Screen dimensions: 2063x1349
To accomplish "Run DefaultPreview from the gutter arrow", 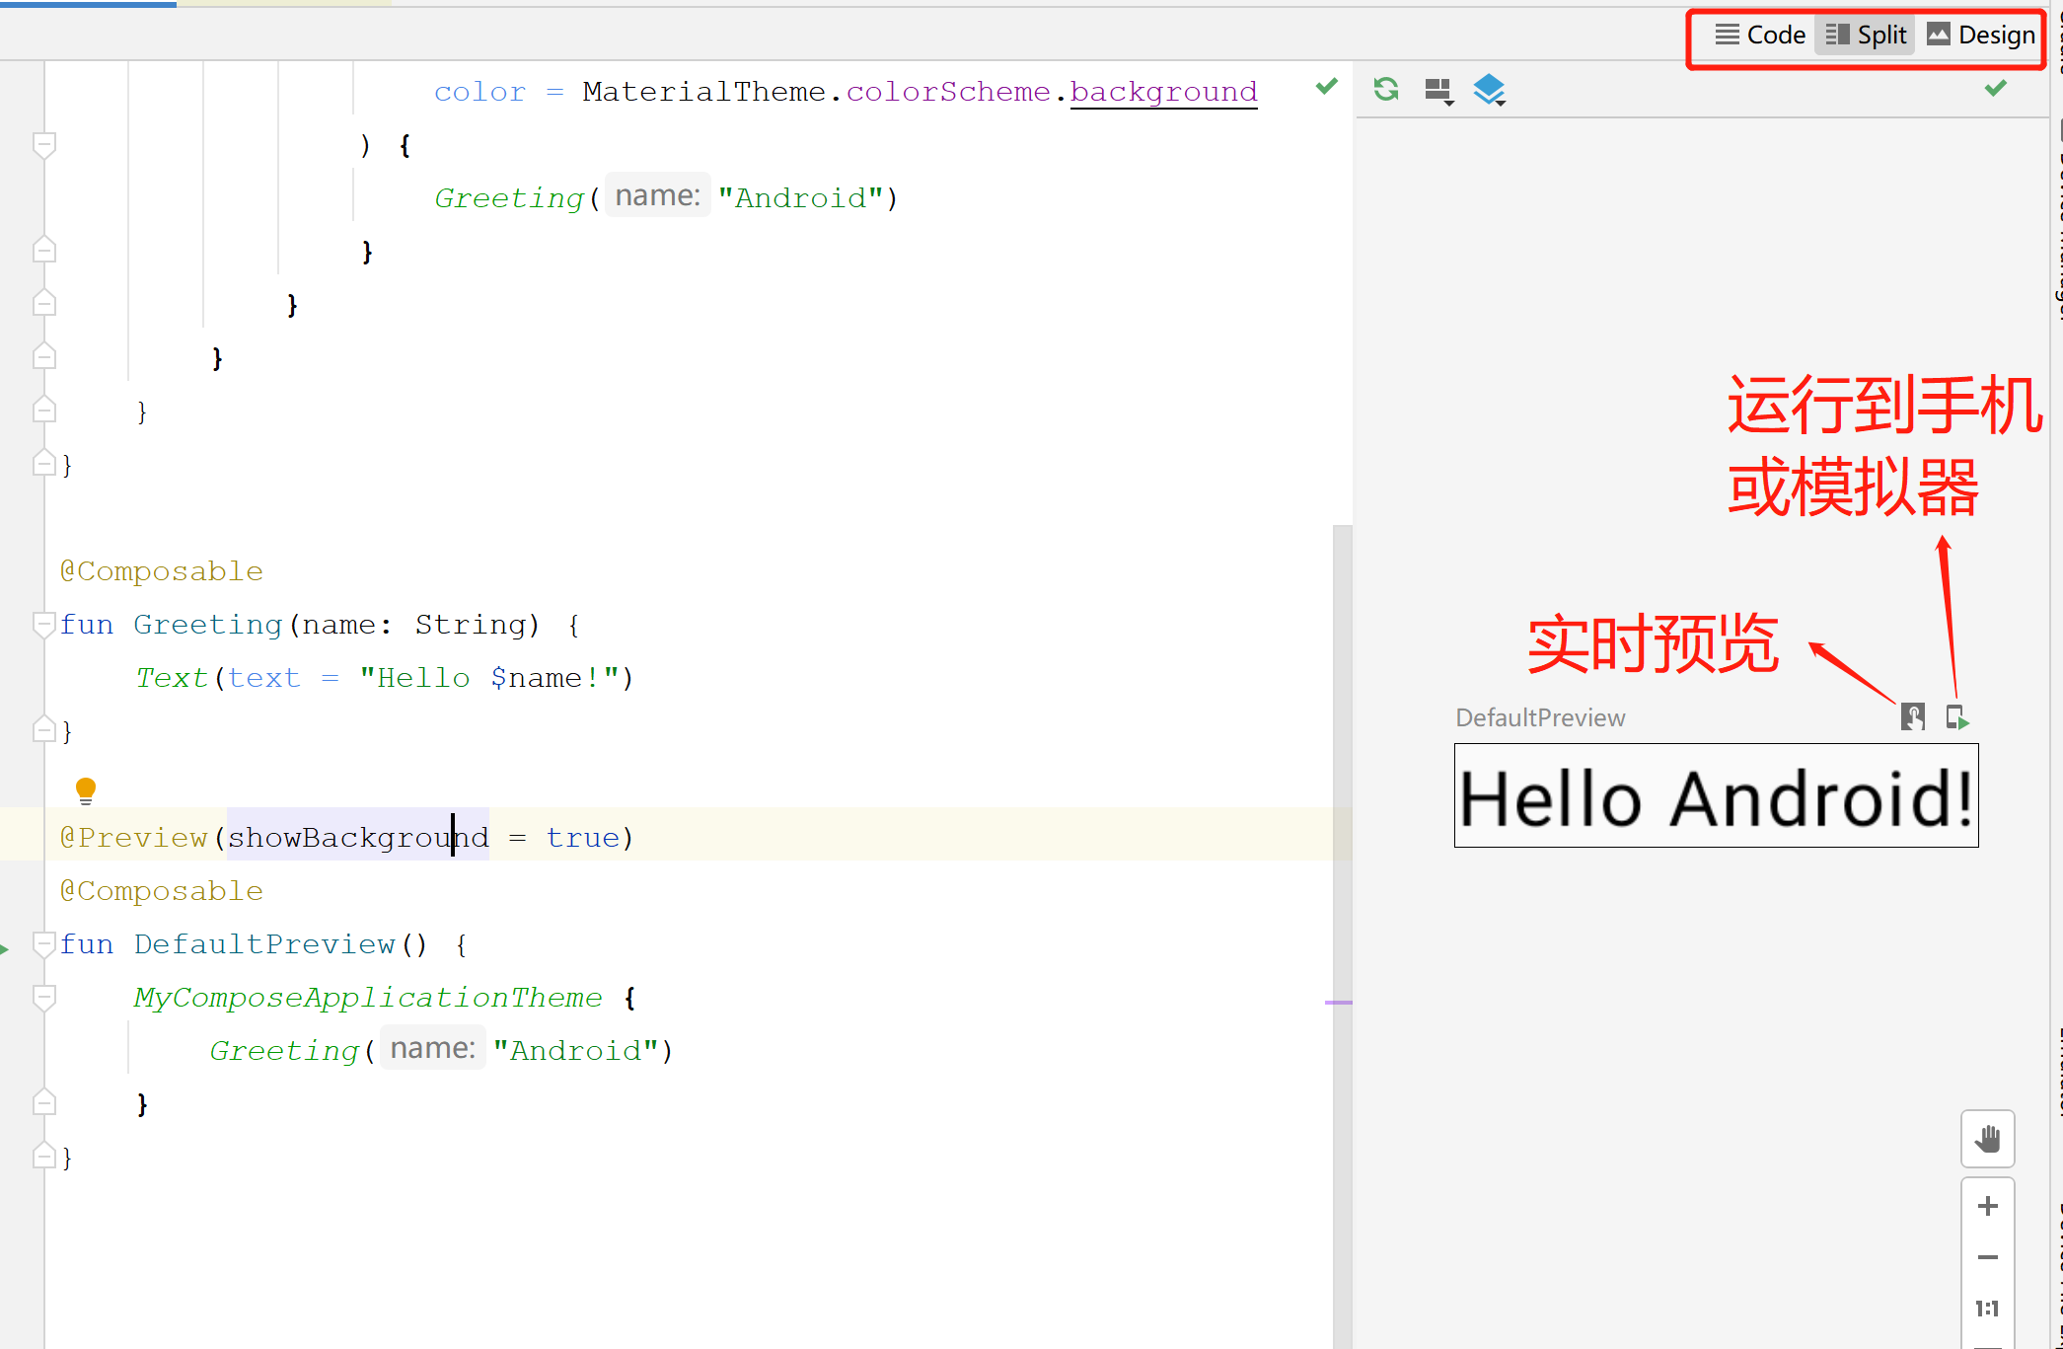I will [x=5, y=948].
